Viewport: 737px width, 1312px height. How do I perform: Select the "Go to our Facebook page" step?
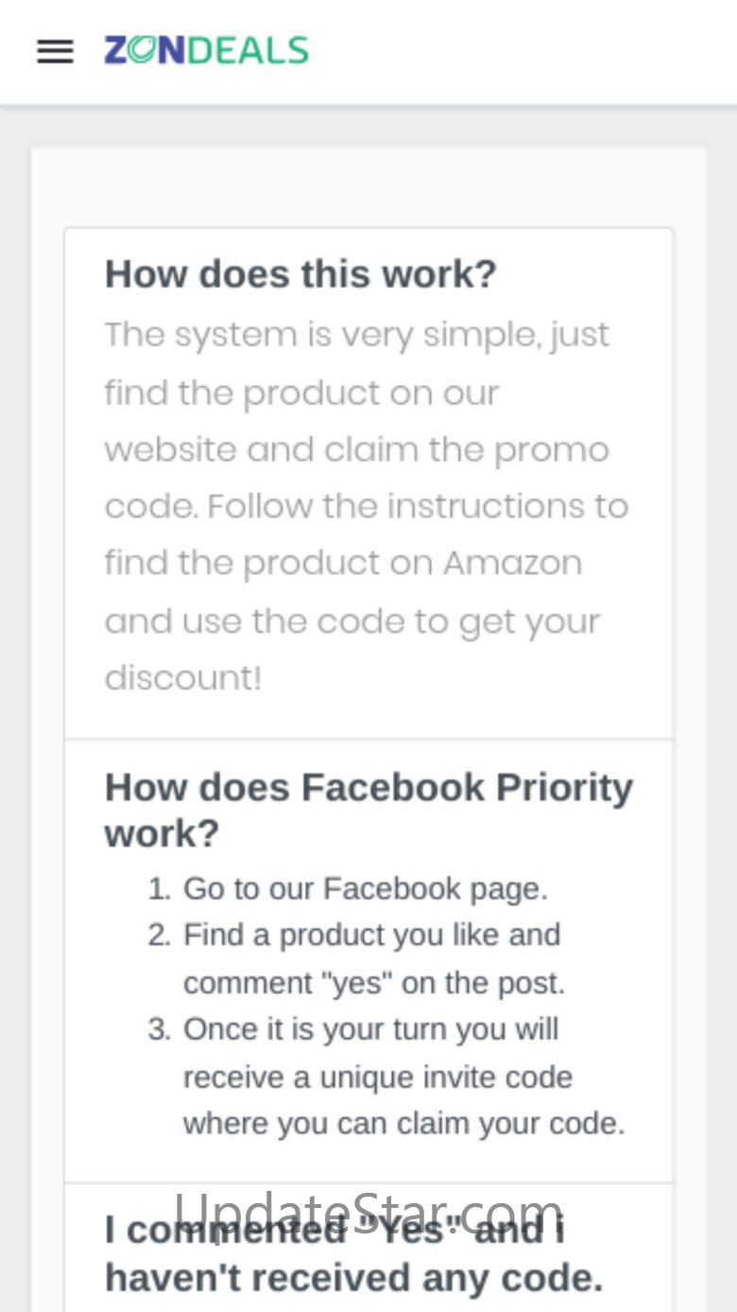coord(365,888)
